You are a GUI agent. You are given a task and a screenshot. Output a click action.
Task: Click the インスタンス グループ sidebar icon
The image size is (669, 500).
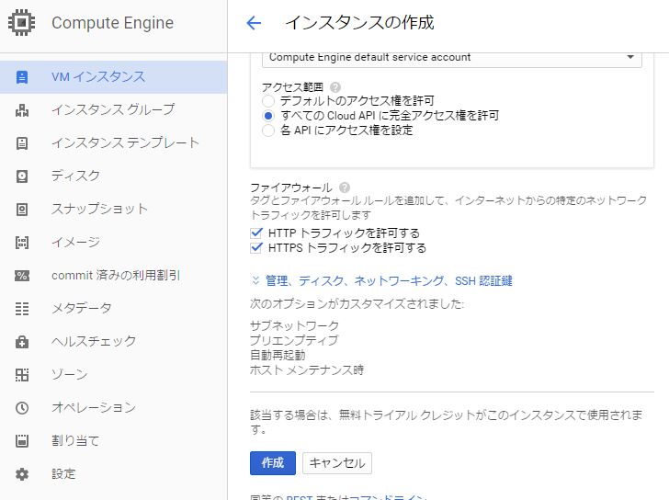(x=22, y=110)
